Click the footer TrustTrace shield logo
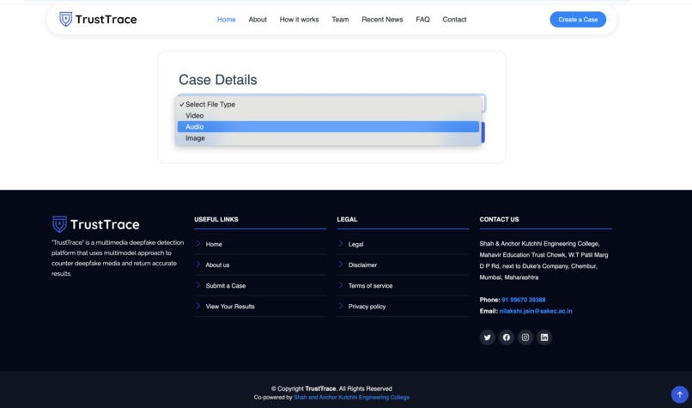This screenshot has width=692, height=408. tap(59, 224)
